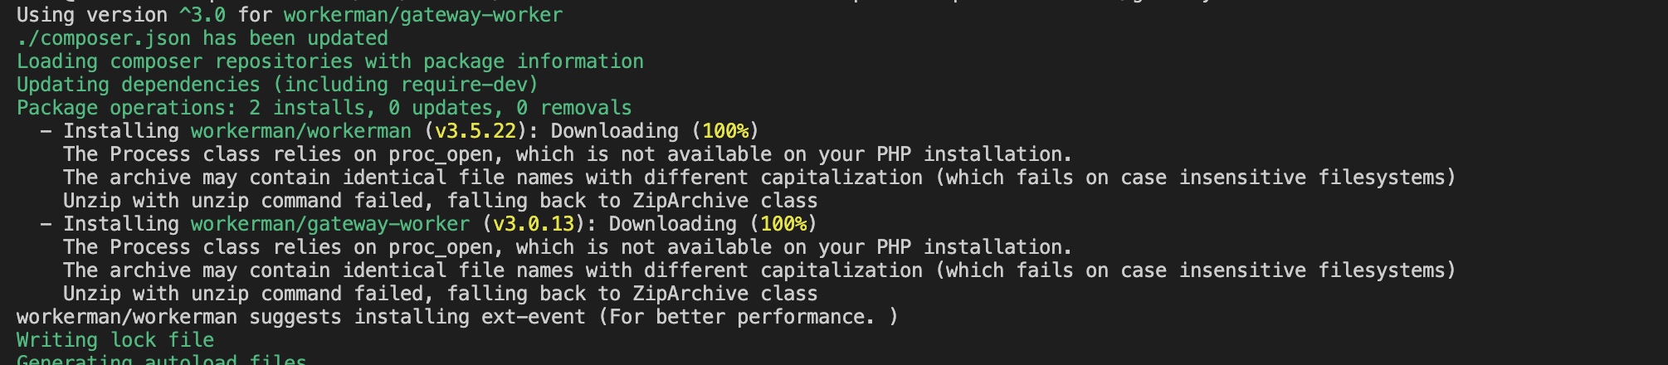The width and height of the screenshot is (1668, 365).
Task: Click the Generating autoload files line
Action: point(162,359)
